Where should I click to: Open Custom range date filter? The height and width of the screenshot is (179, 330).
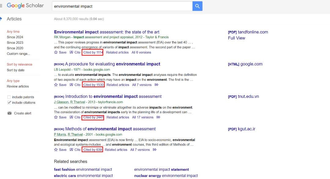click(18, 54)
